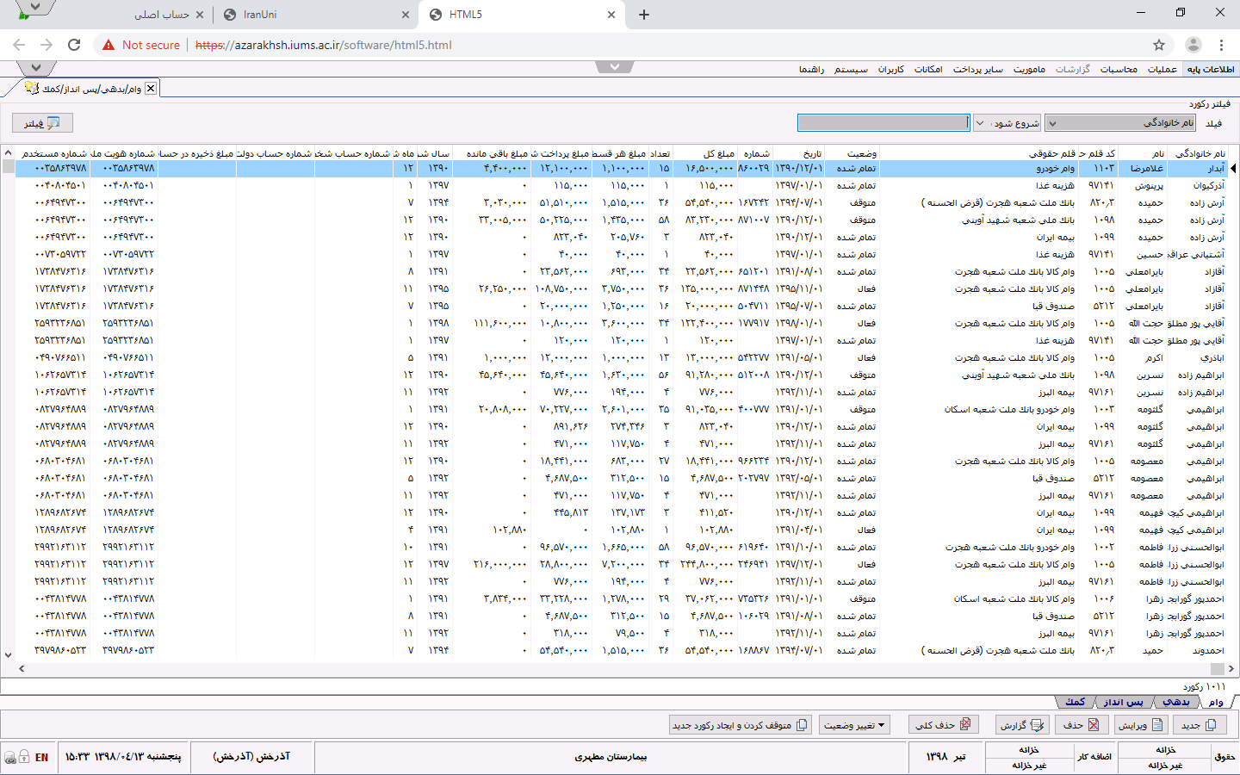Image resolution: width=1240 pixels, height=775 pixels.
Task: Switch to the کمک tab
Action: coord(1075,702)
